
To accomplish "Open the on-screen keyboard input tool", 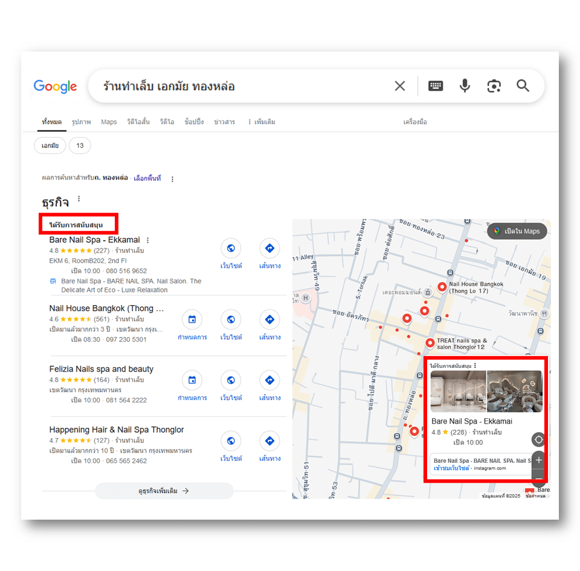I will pyautogui.click(x=436, y=86).
